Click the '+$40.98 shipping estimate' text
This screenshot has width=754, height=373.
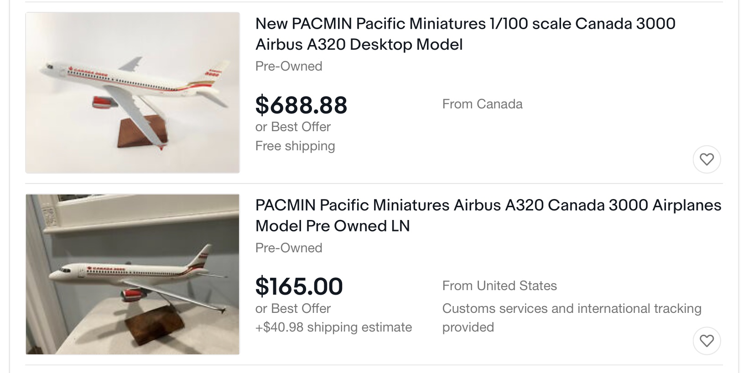(x=333, y=327)
